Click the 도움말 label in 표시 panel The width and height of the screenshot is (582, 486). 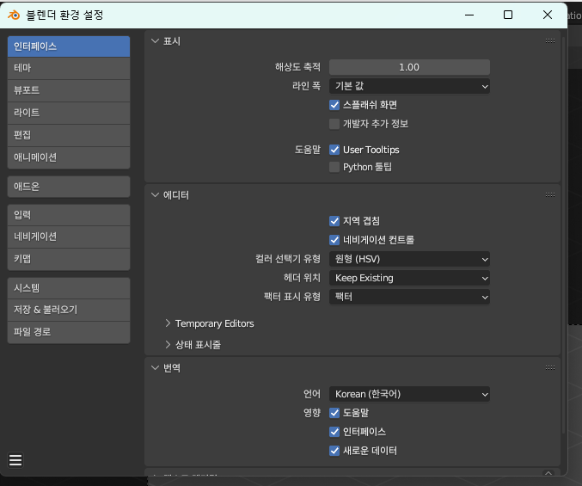pyautogui.click(x=307, y=150)
